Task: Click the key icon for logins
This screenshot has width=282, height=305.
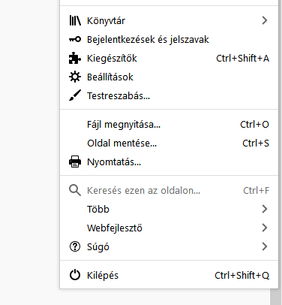Action: click(x=75, y=39)
